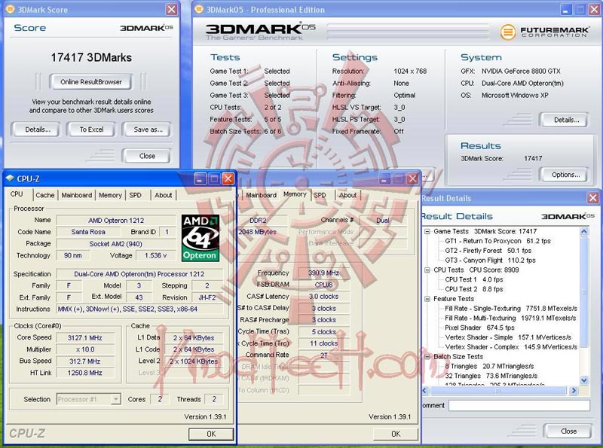Open About tab in second CPU-Z window

[x=347, y=195]
